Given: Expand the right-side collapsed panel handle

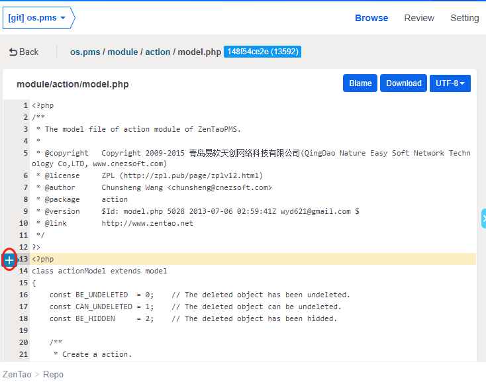Looking at the screenshot, I should point(483,218).
